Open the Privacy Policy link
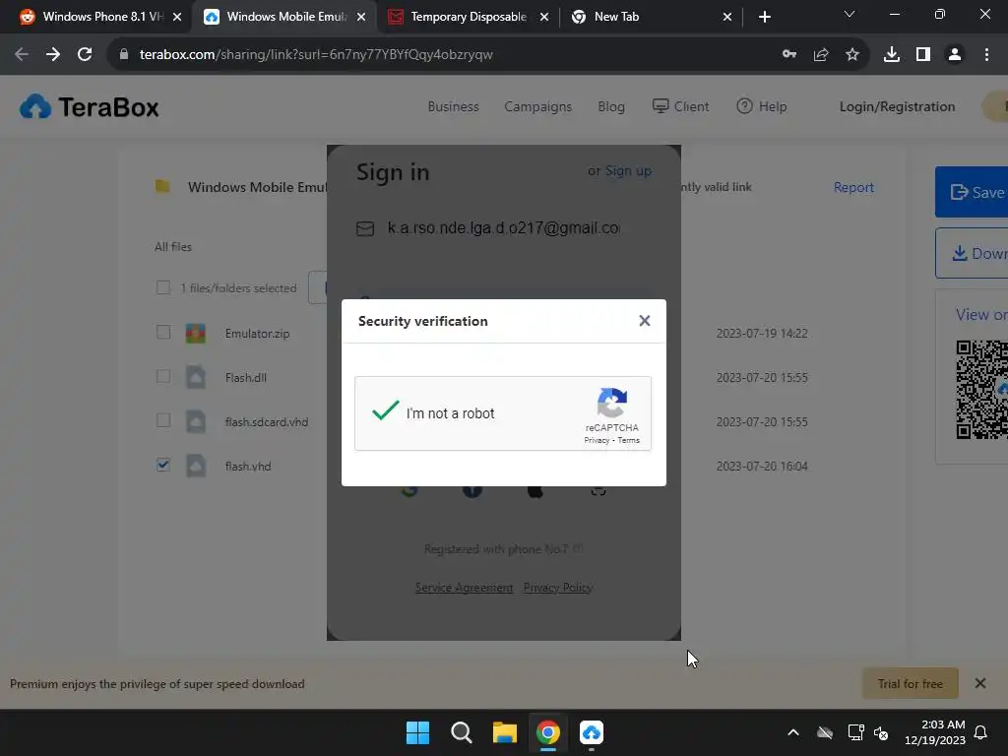1008x756 pixels. click(557, 588)
